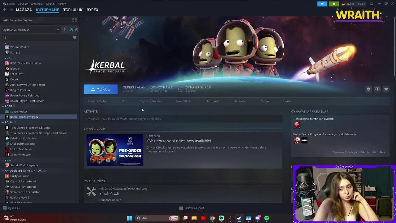Open second wishlist friend avatar

(x=304, y=140)
